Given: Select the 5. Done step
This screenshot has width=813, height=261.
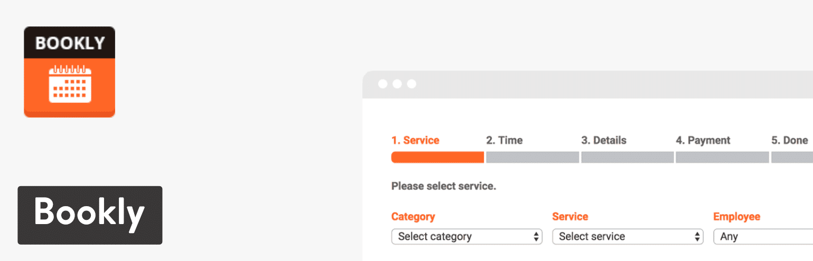Looking at the screenshot, I should (x=789, y=140).
